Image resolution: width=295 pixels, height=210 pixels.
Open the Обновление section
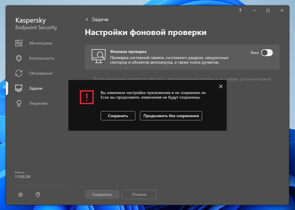(x=41, y=73)
